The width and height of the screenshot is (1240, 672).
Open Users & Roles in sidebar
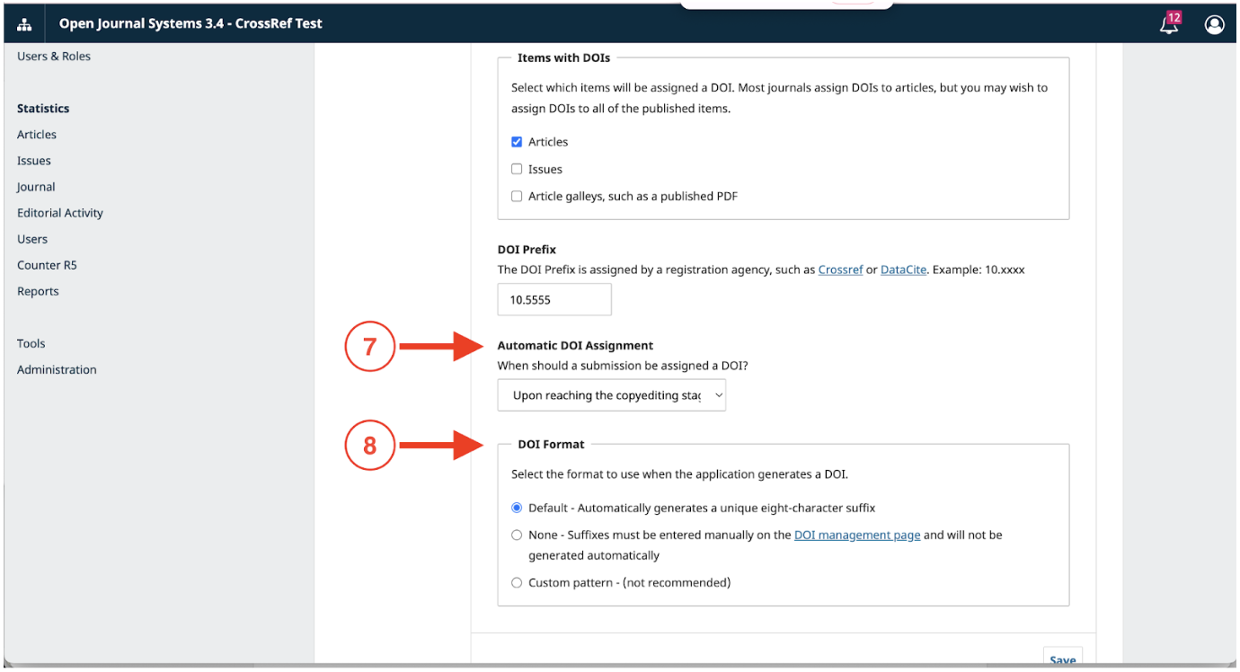54,57
